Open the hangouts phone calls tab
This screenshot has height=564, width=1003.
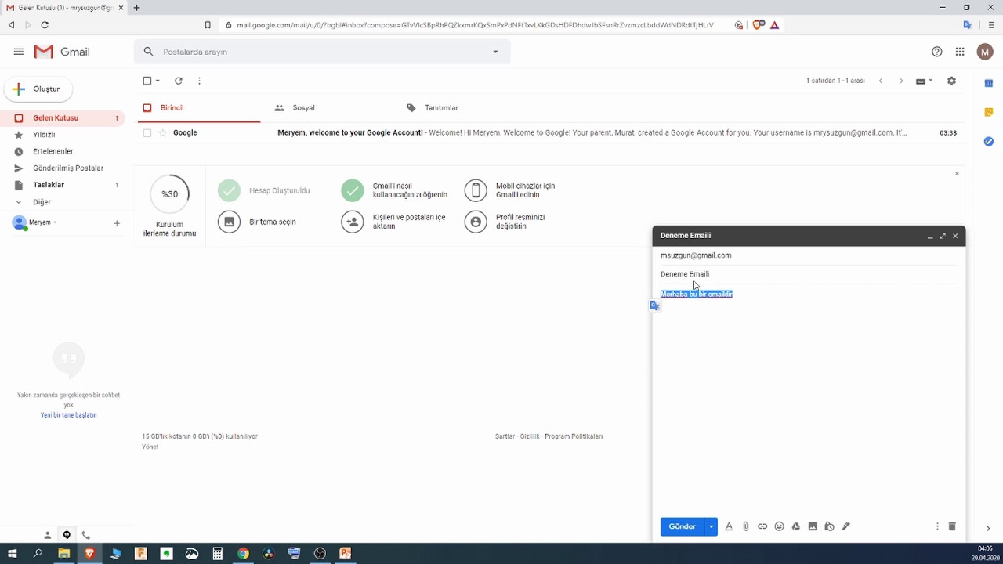coord(85,536)
